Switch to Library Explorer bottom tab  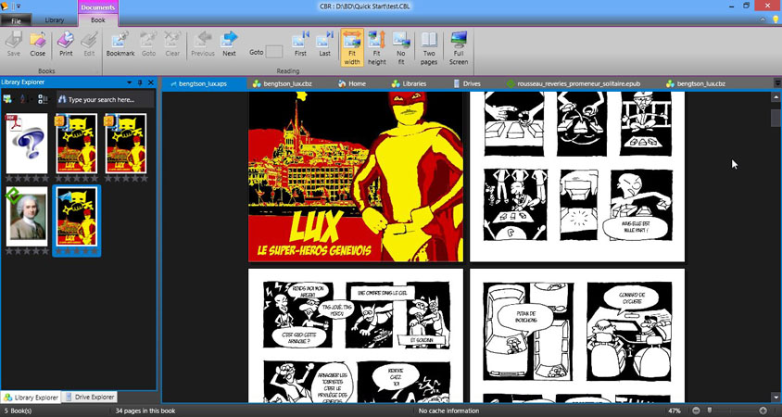[x=31, y=398]
